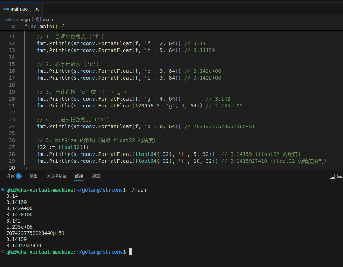Viewport: 343px width, 267px height.
Task: Select the main.go editor tab
Action: 21,9
